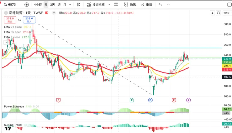Click the red flag icon by TWSE
The image size is (232, 133).
(x=46, y=13)
